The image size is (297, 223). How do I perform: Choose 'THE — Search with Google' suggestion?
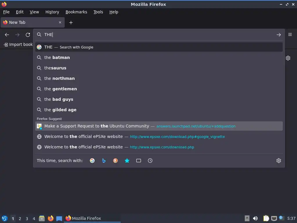click(x=159, y=47)
